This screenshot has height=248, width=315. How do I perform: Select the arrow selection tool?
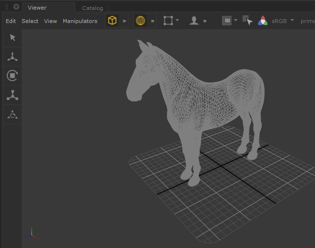click(12, 38)
